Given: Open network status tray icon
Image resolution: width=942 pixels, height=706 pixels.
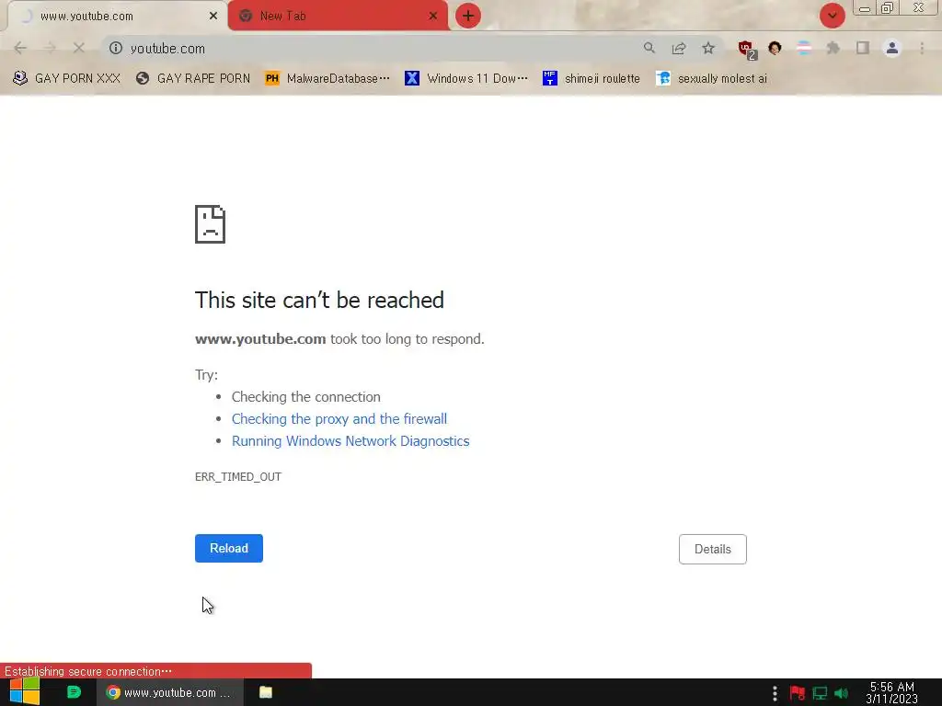Looking at the screenshot, I should coord(820,693).
